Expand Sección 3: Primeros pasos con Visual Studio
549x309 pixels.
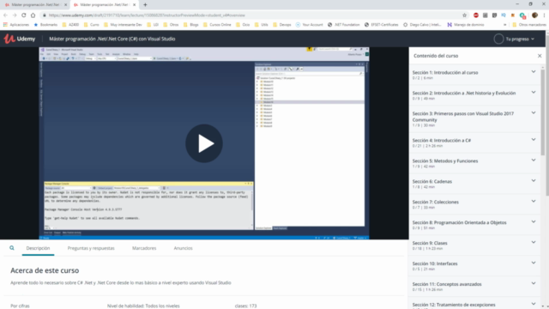tap(474, 119)
